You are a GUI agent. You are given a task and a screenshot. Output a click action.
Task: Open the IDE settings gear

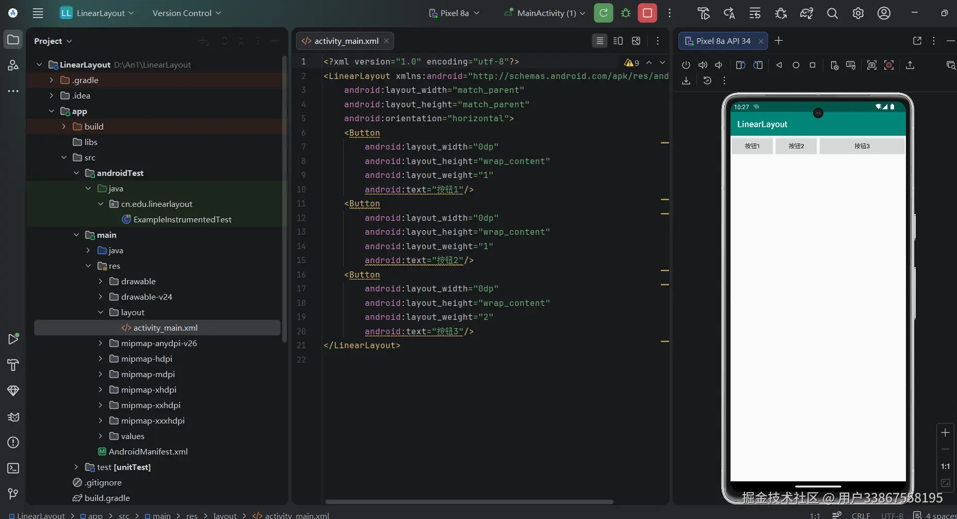click(x=858, y=13)
